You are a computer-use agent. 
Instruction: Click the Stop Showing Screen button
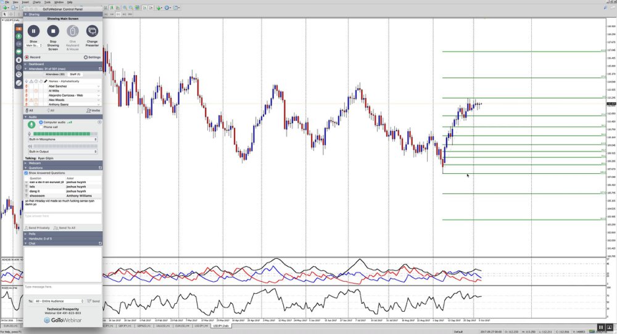point(53,31)
